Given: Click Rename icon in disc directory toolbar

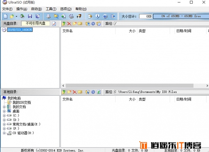Looking at the screenshot, I should 80,24.
